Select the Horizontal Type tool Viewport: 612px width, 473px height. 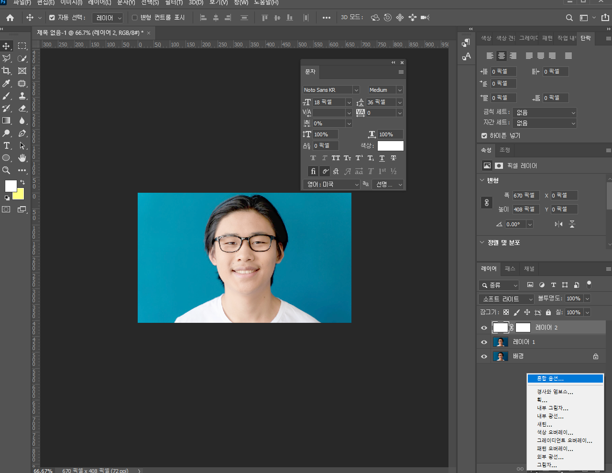(x=7, y=145)
